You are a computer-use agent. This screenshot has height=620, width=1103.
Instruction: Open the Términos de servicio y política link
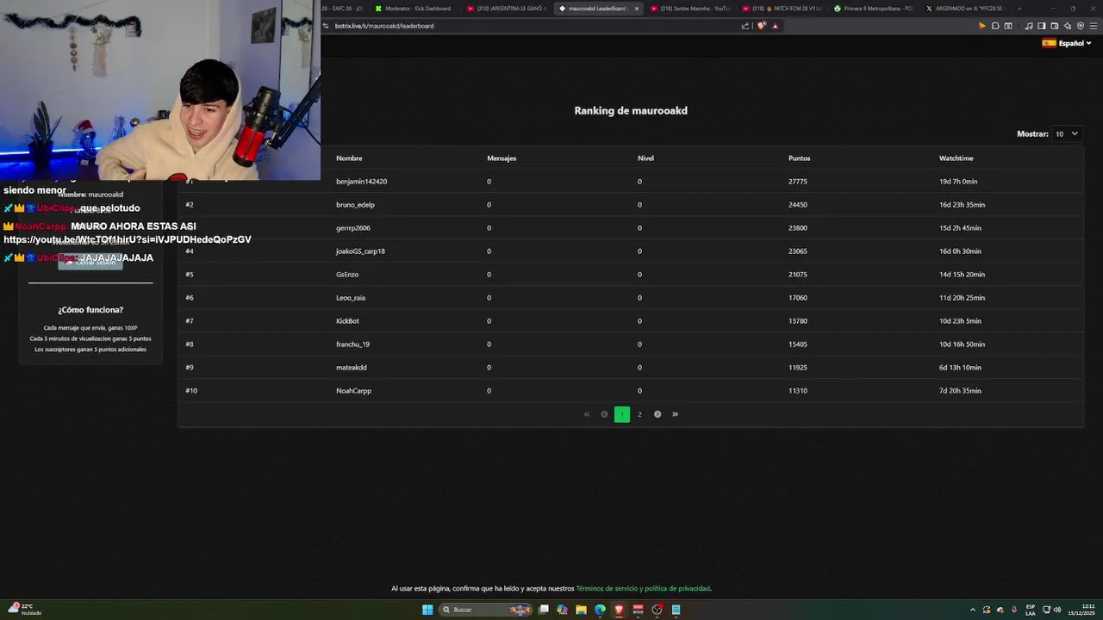644,588
